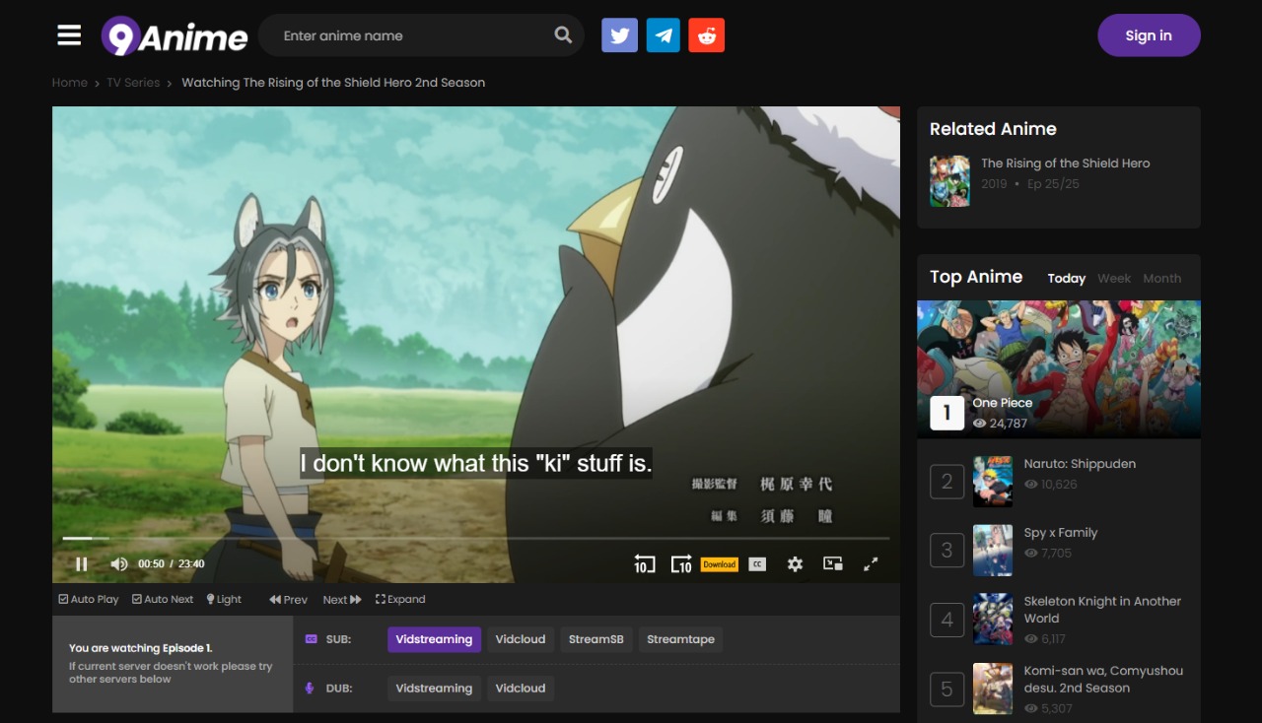Open Spy x Family title

pyautogui.click(x=1061, y=533)
